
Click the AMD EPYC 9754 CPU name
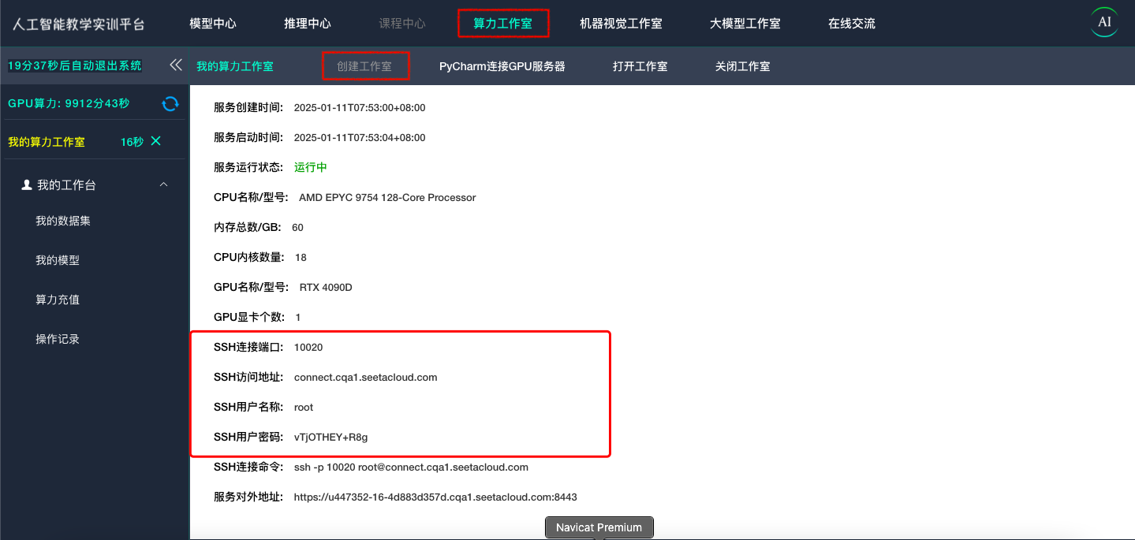point(387,198)
